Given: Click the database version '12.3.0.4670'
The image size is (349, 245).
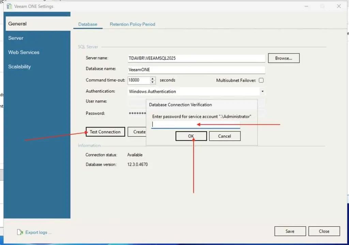Looking at the screenshot, I should point(138,165).
